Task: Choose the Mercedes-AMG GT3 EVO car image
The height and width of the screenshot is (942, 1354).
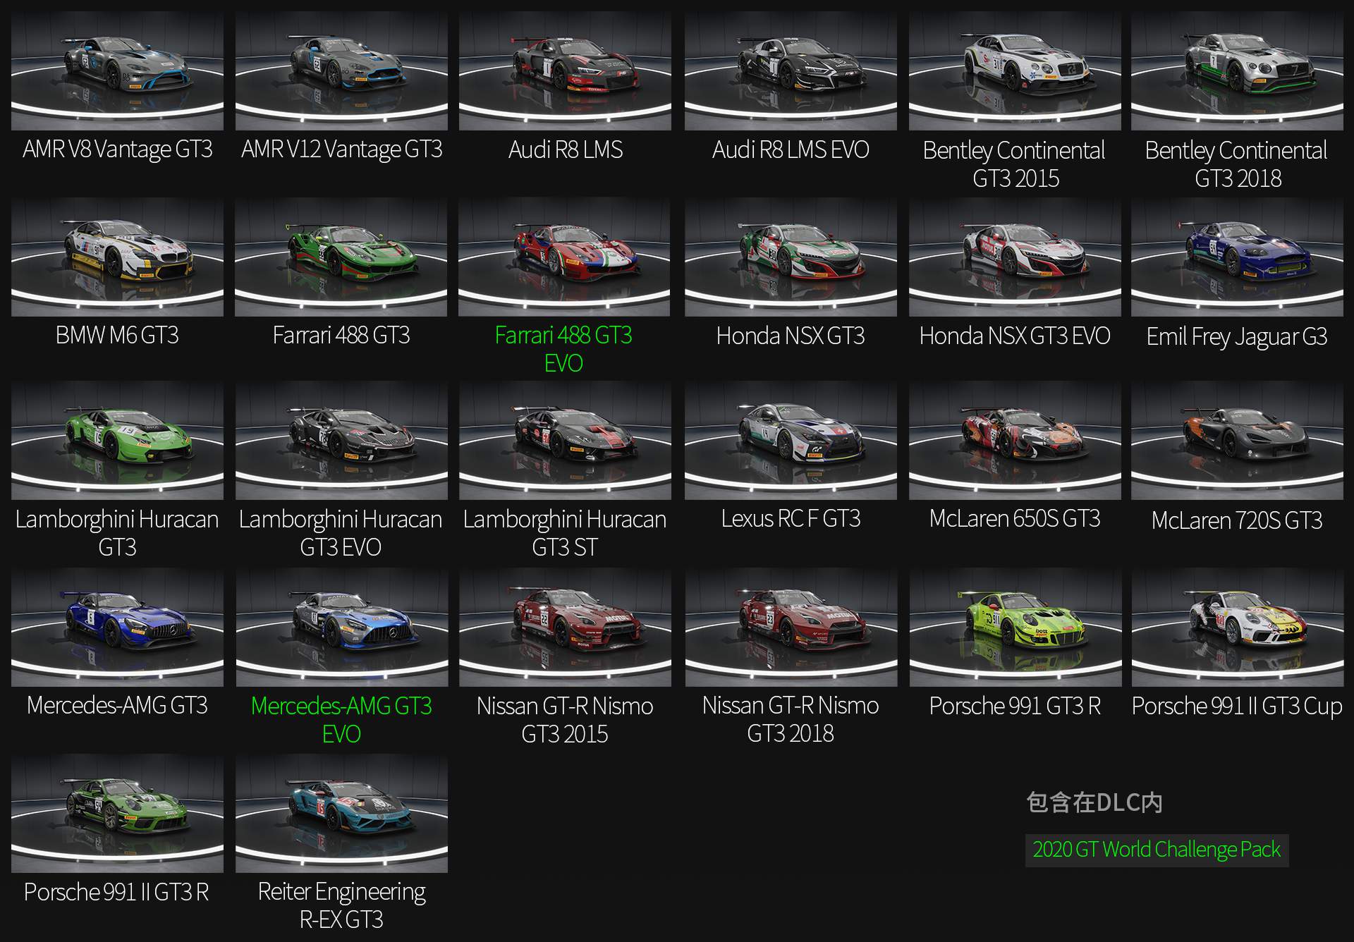Action: coord(342,628)
